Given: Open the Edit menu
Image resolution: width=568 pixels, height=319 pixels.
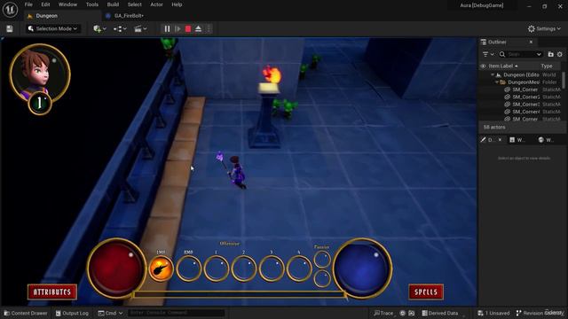Looking at the screenshot, I should point(45,4).
